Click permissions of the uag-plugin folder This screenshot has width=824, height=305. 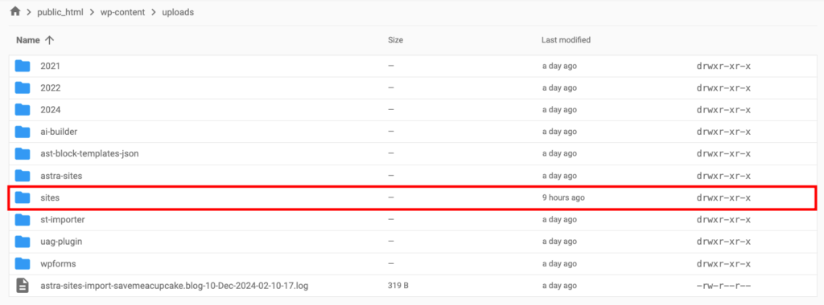coord(723,242)
